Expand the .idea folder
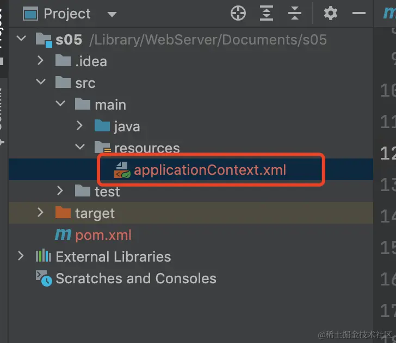This screenshot has height=343, width=396. tap(40, 61)
